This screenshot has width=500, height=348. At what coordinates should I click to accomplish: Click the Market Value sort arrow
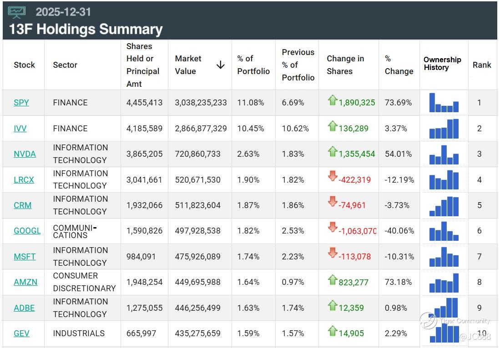220,65
